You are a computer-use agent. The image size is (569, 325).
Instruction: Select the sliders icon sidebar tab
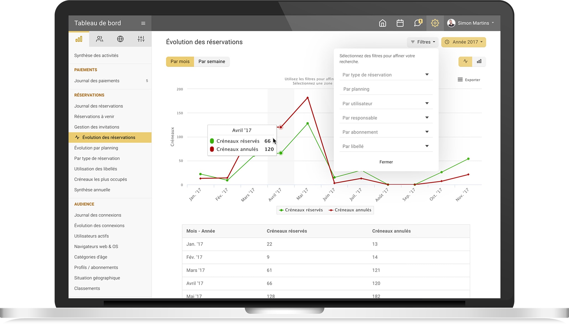pos(141,39)
